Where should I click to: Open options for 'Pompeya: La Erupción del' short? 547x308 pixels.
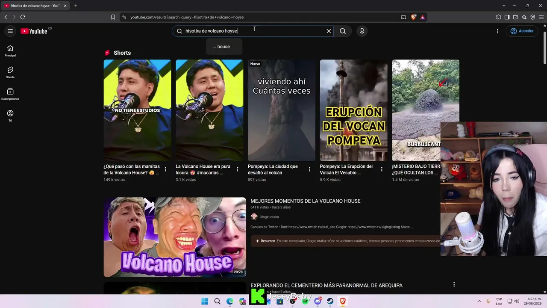(x=382, y=169)
